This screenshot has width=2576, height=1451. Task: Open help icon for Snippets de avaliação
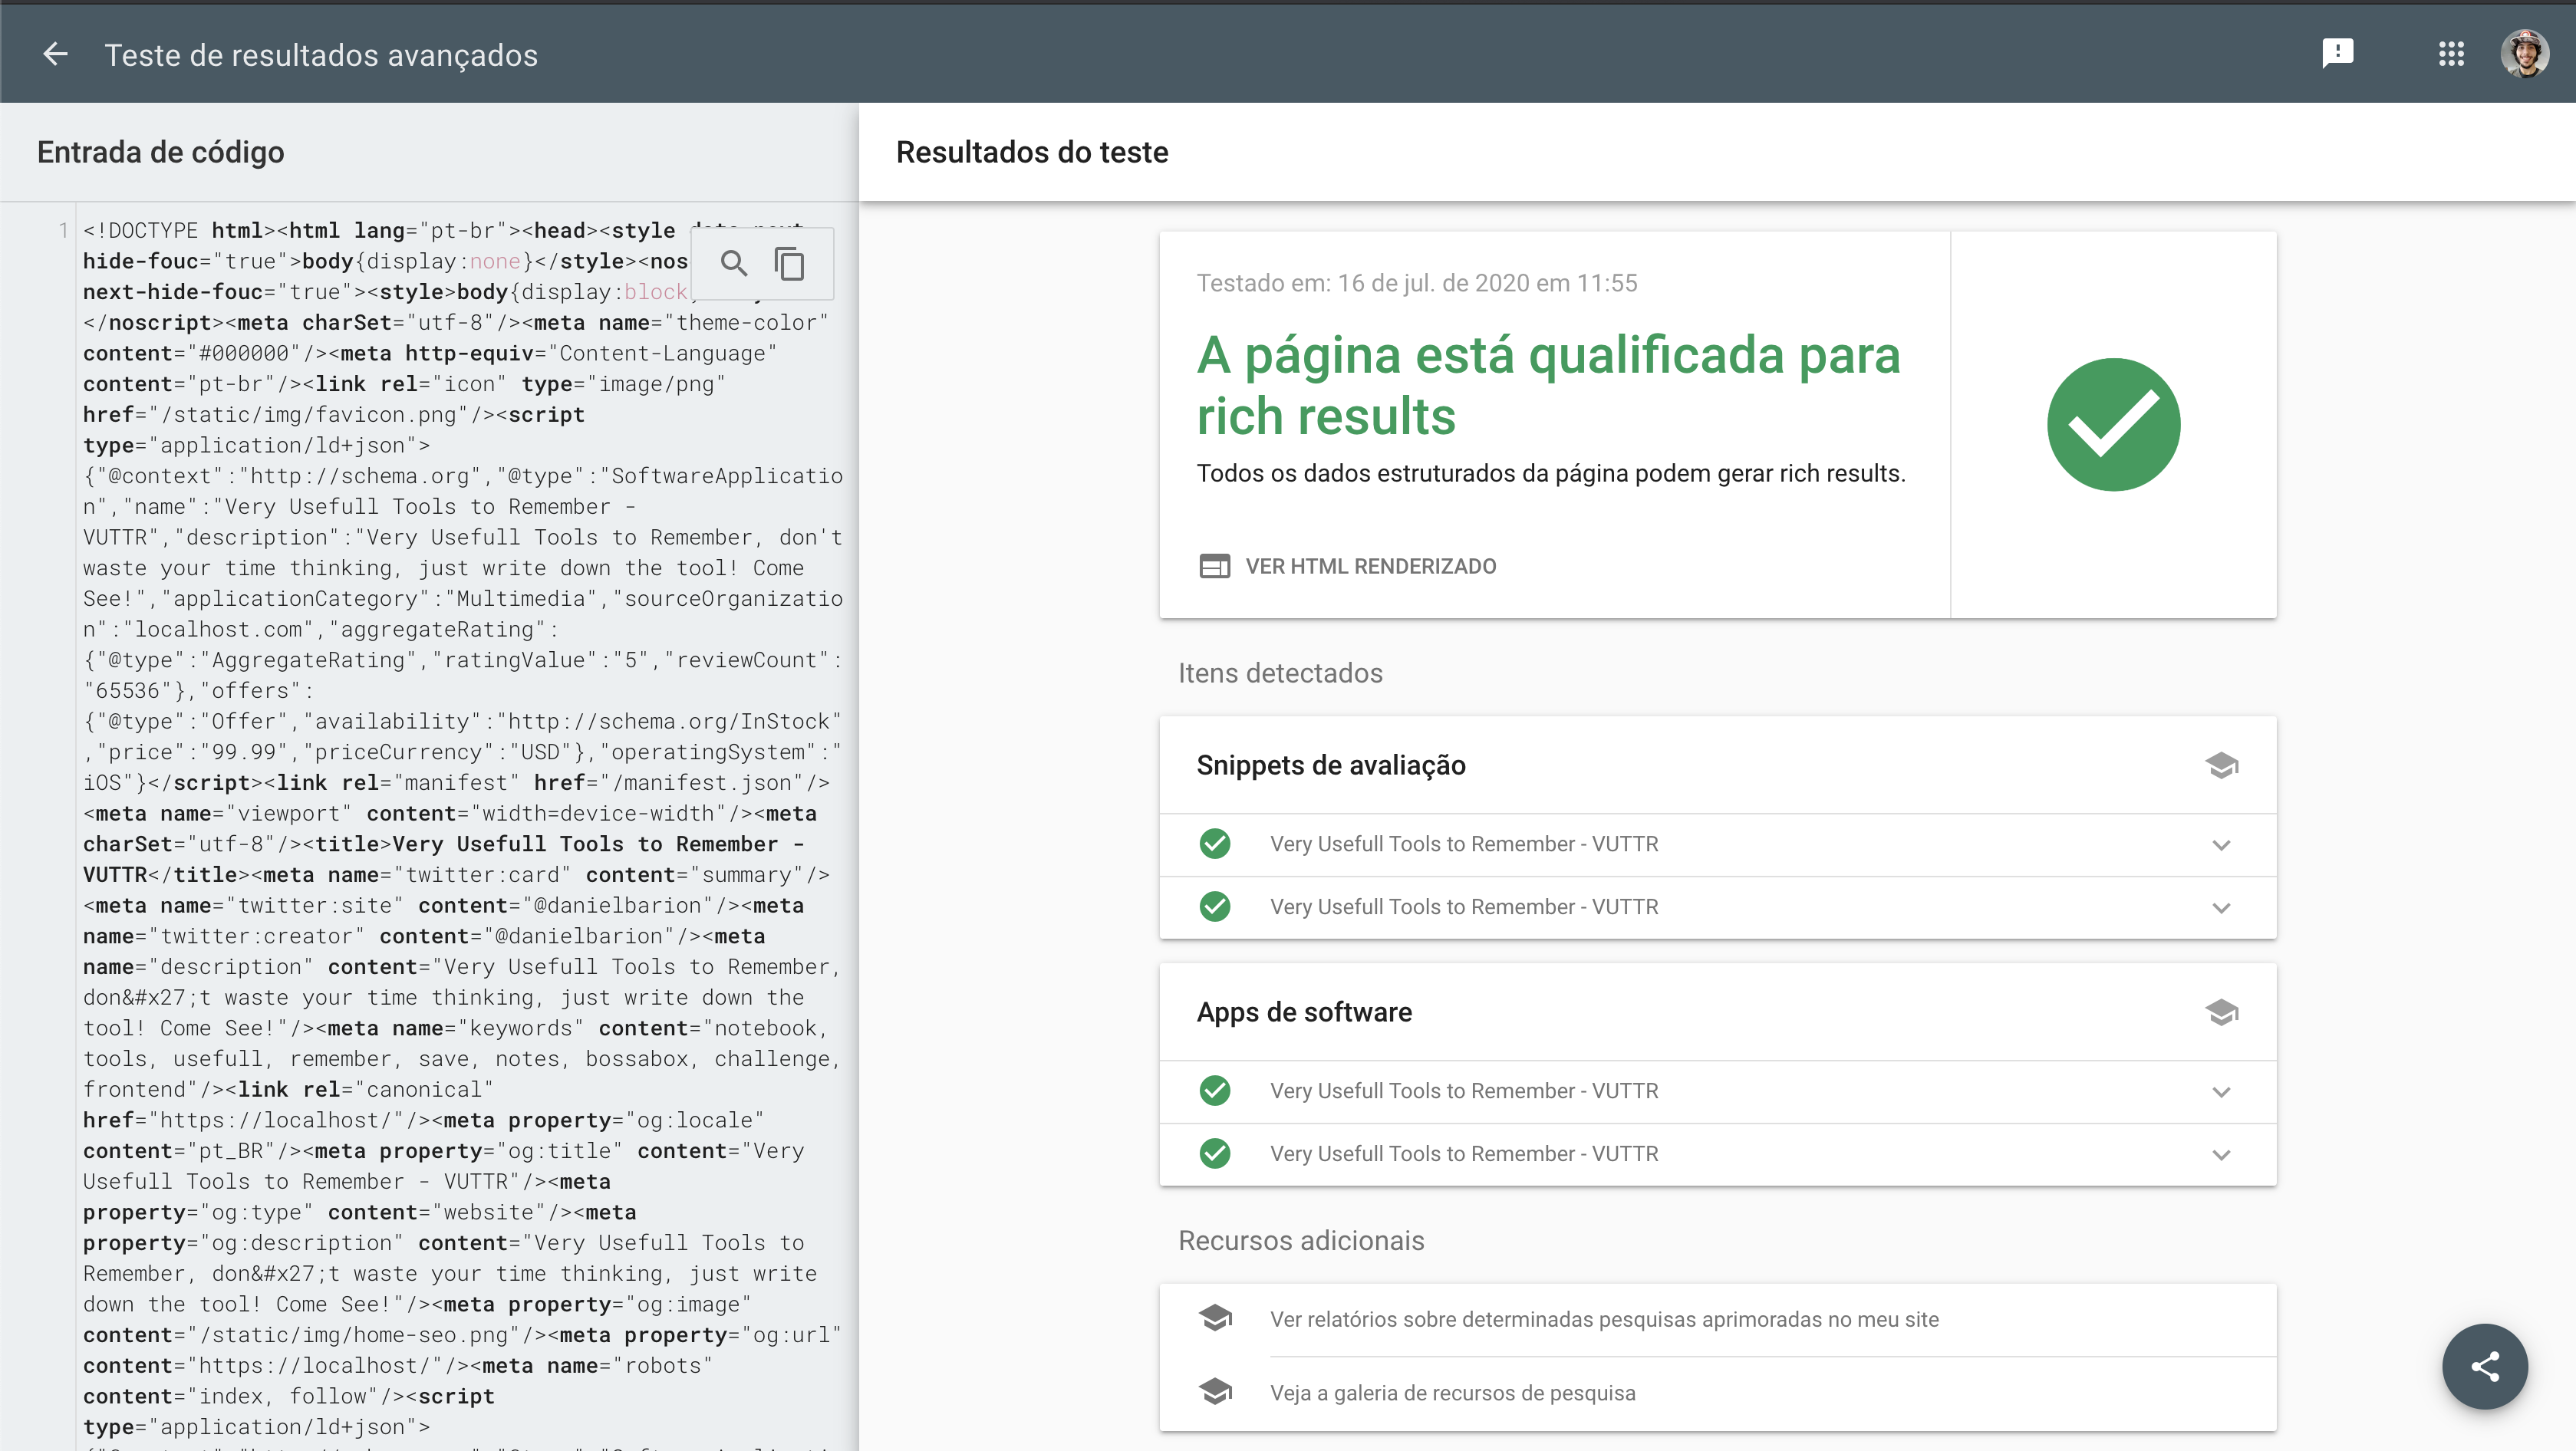(2221, 765)
